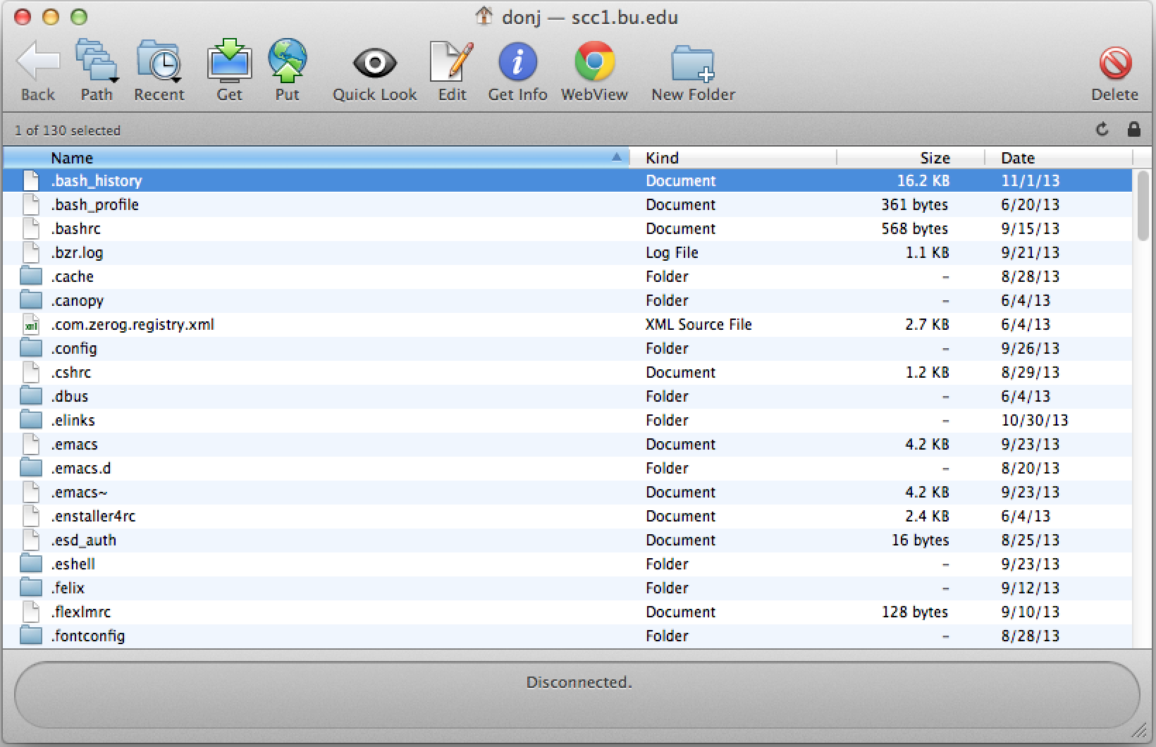Click the "Log File" kind cell
The width and height of the screenshot is (1156, 747).
(x=672, y=252)
